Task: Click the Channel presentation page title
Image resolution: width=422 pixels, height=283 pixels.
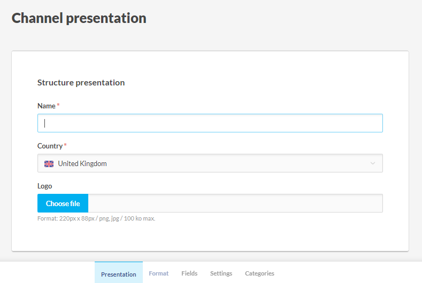Action: [x=79, y=18]
